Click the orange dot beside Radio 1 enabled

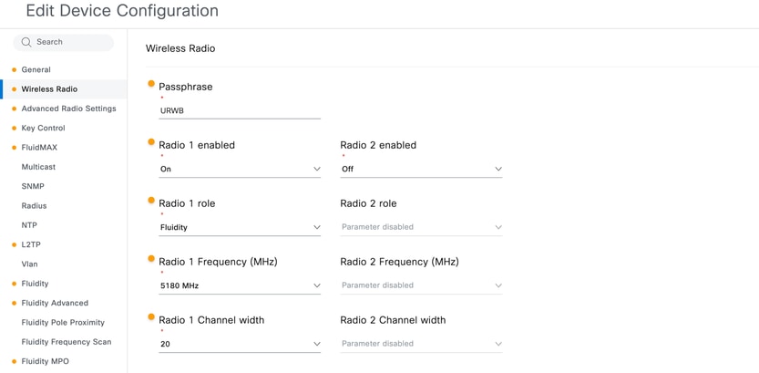click(x=151, y=141)
